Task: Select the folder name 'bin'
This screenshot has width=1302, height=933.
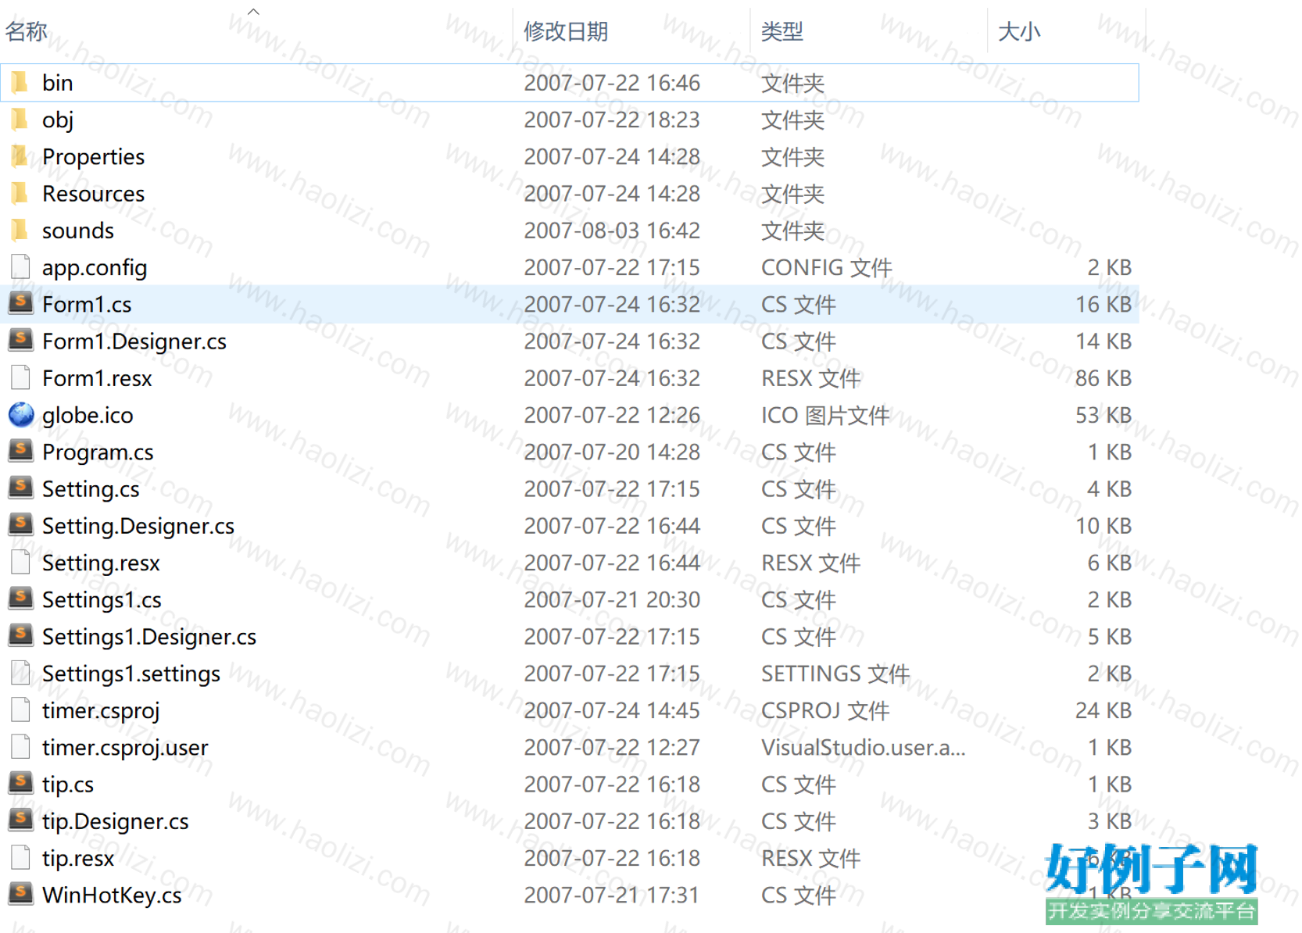Action: pos(58,83)
